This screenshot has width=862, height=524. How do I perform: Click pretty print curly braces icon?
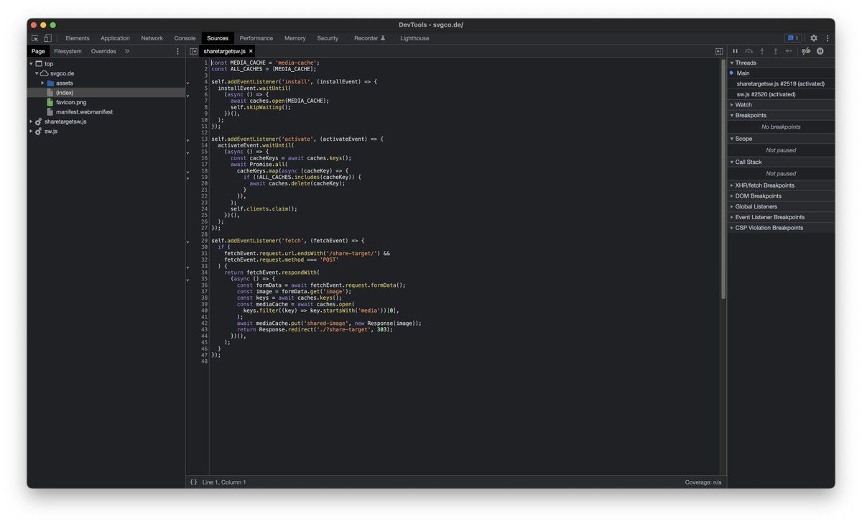(x=193, y=482)
